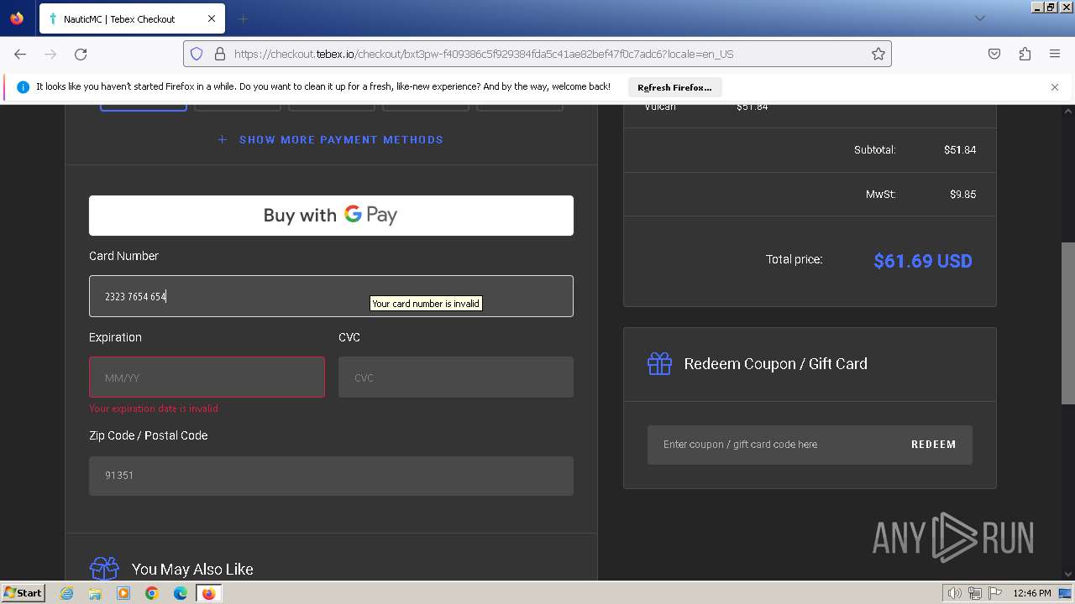
Task: Click the You May Also Like box icon
Action: 104,569
